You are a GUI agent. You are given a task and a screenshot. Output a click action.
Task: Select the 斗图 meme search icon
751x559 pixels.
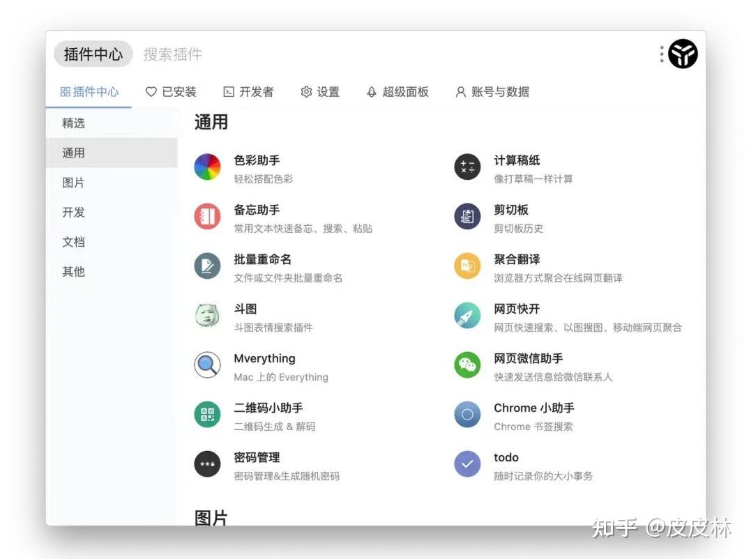pos(207,315)
